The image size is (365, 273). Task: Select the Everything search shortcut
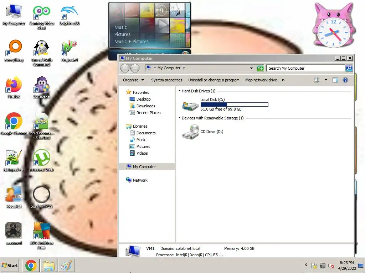[14, 51]
